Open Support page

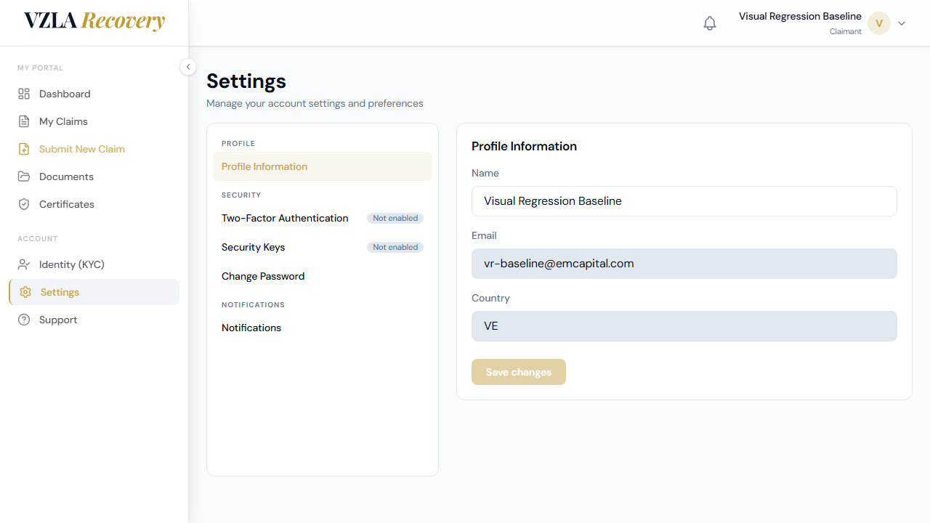[94, 320]
